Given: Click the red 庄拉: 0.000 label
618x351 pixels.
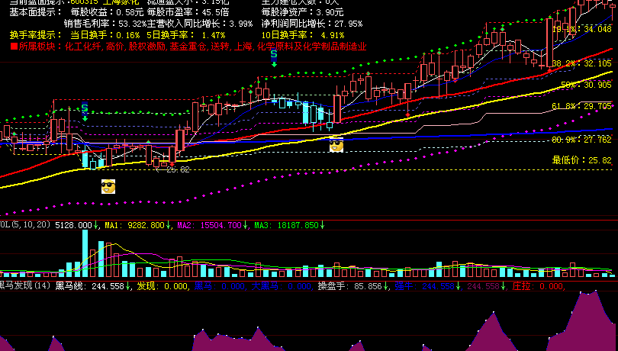Looking at the screenshot, I should [x=539, y=286].
